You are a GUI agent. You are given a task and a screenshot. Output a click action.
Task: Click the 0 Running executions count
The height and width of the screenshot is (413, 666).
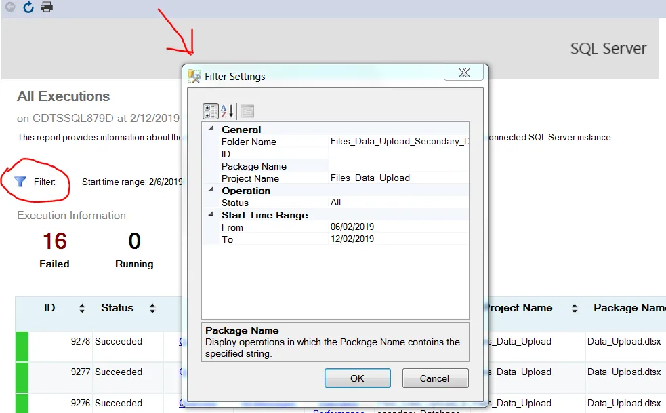pos(134,241)
